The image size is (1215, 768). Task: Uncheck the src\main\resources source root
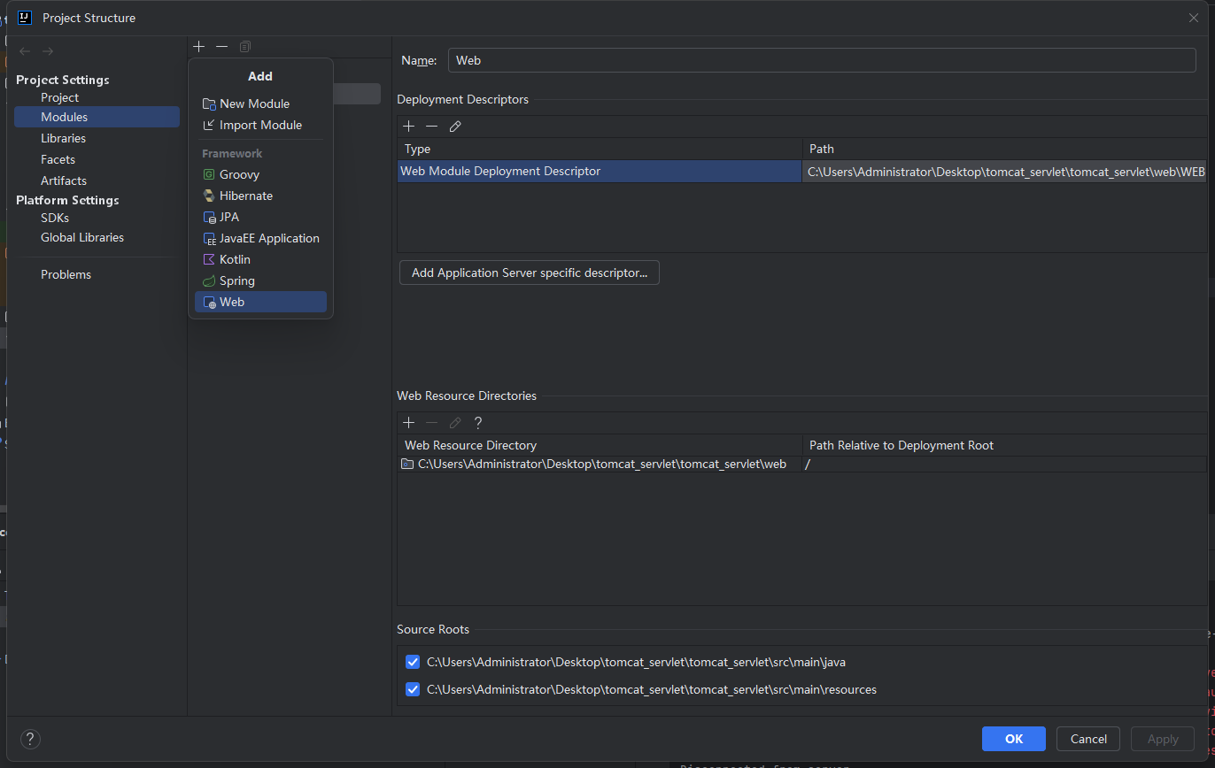(413, 689)
